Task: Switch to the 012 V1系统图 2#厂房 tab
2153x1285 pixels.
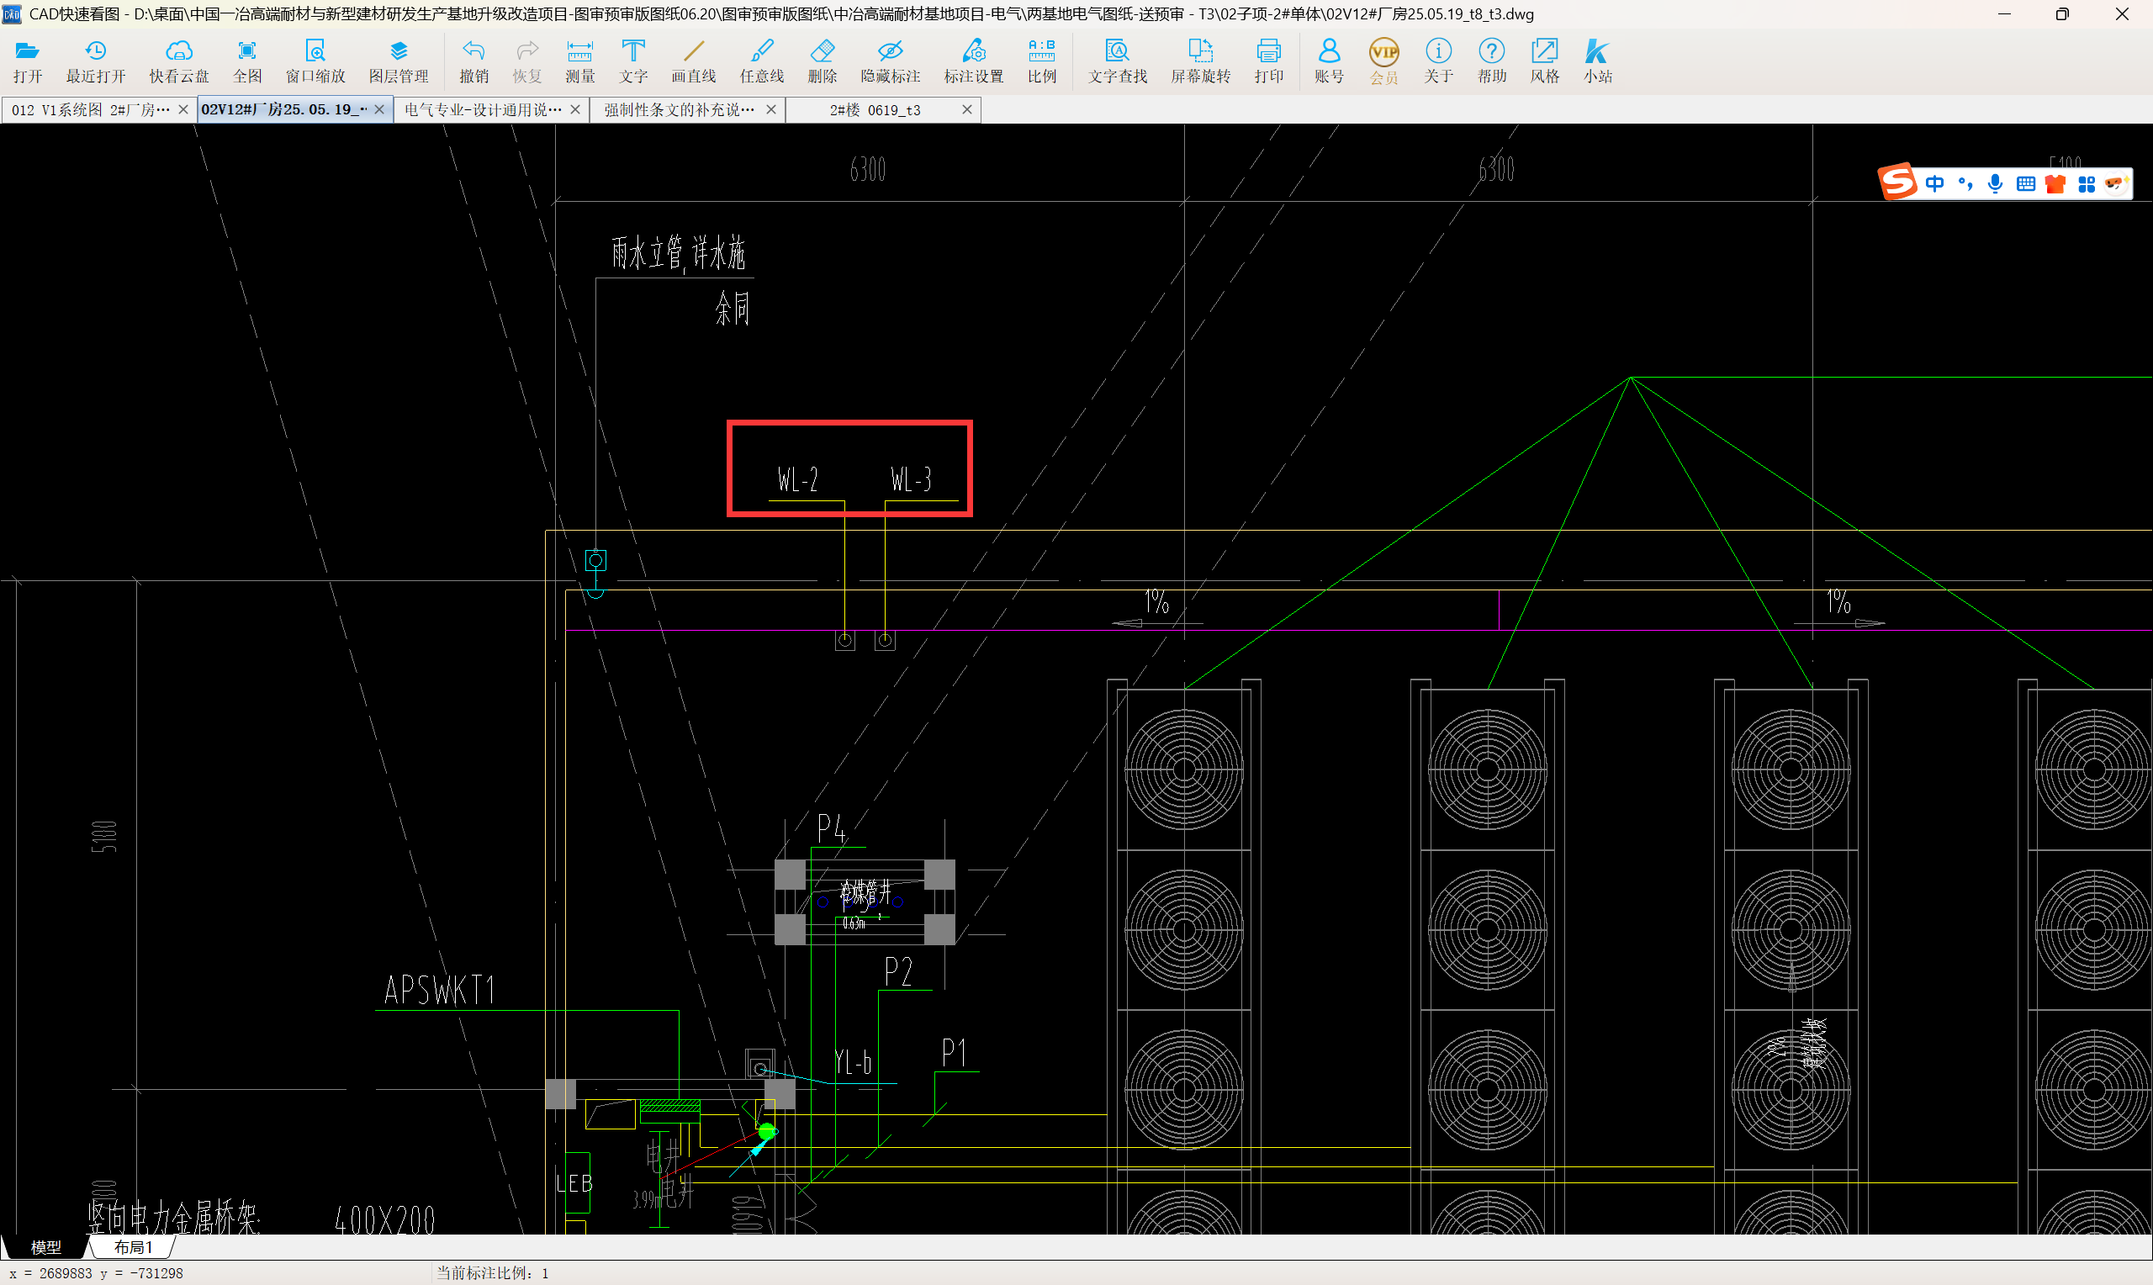Action: (x=90, y=110)
